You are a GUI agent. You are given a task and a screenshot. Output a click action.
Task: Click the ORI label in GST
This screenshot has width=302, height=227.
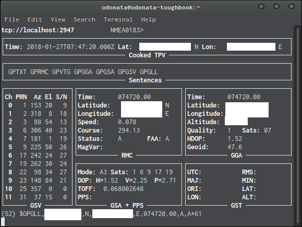pos(195,189)
